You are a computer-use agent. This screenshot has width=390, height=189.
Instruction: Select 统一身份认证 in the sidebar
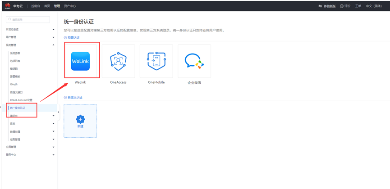click(18, 108)
